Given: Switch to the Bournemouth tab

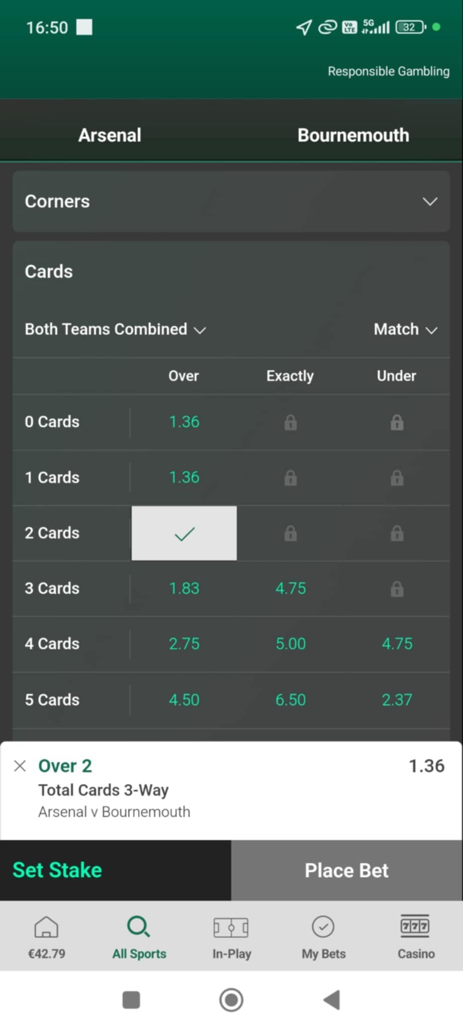Looking at the screenshot, I should pyautogui.click(x=353, y=135).
